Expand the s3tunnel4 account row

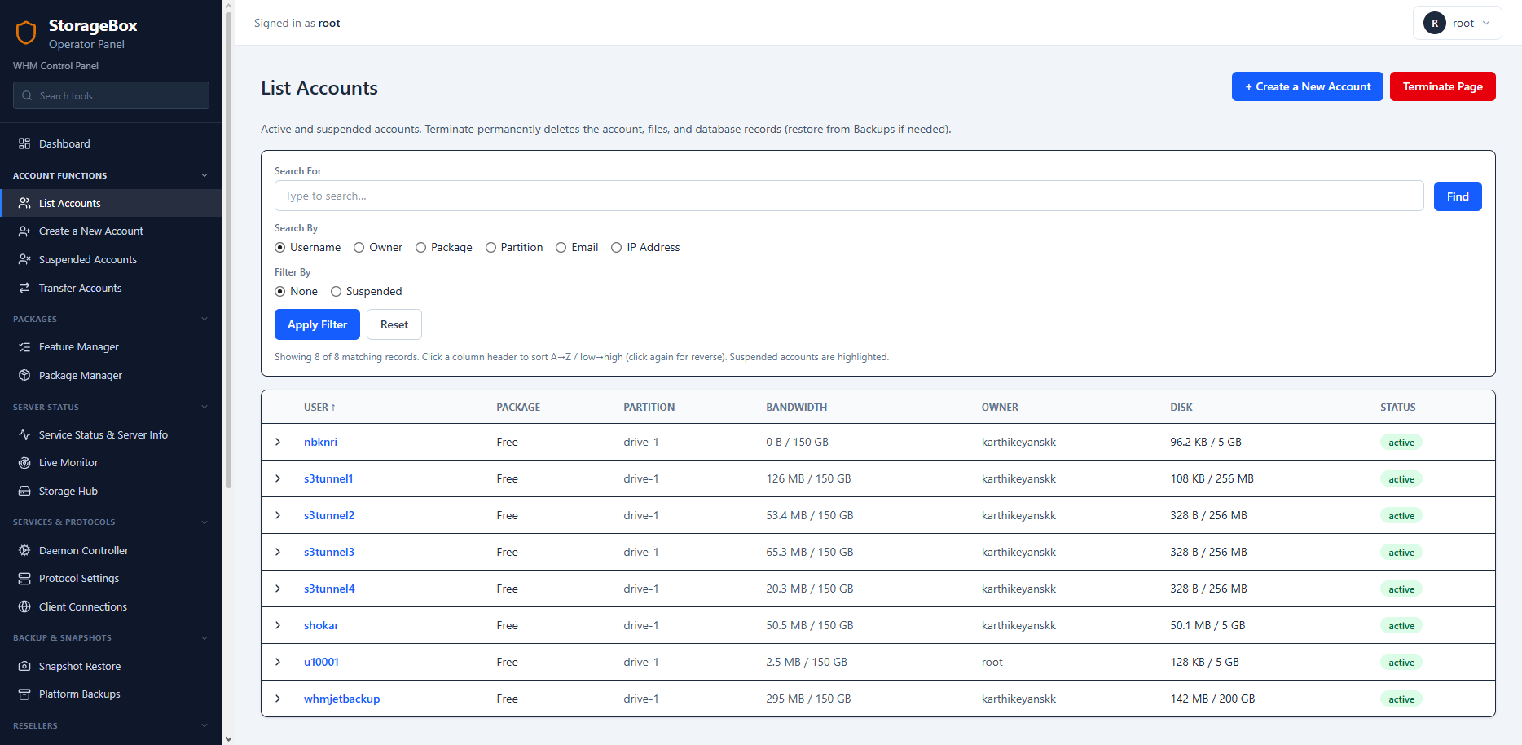tap(278, 589)
